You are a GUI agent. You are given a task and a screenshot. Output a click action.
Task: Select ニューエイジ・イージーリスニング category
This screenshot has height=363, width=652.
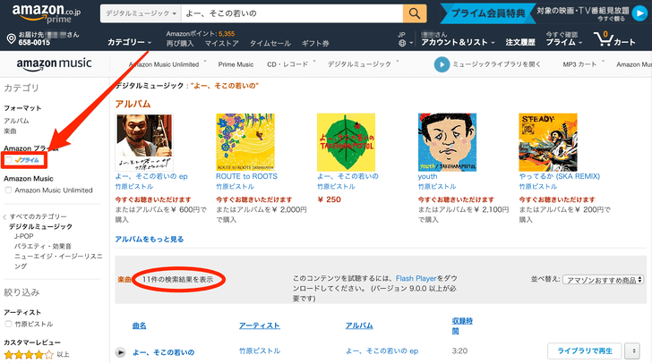[x=58, y=261]
